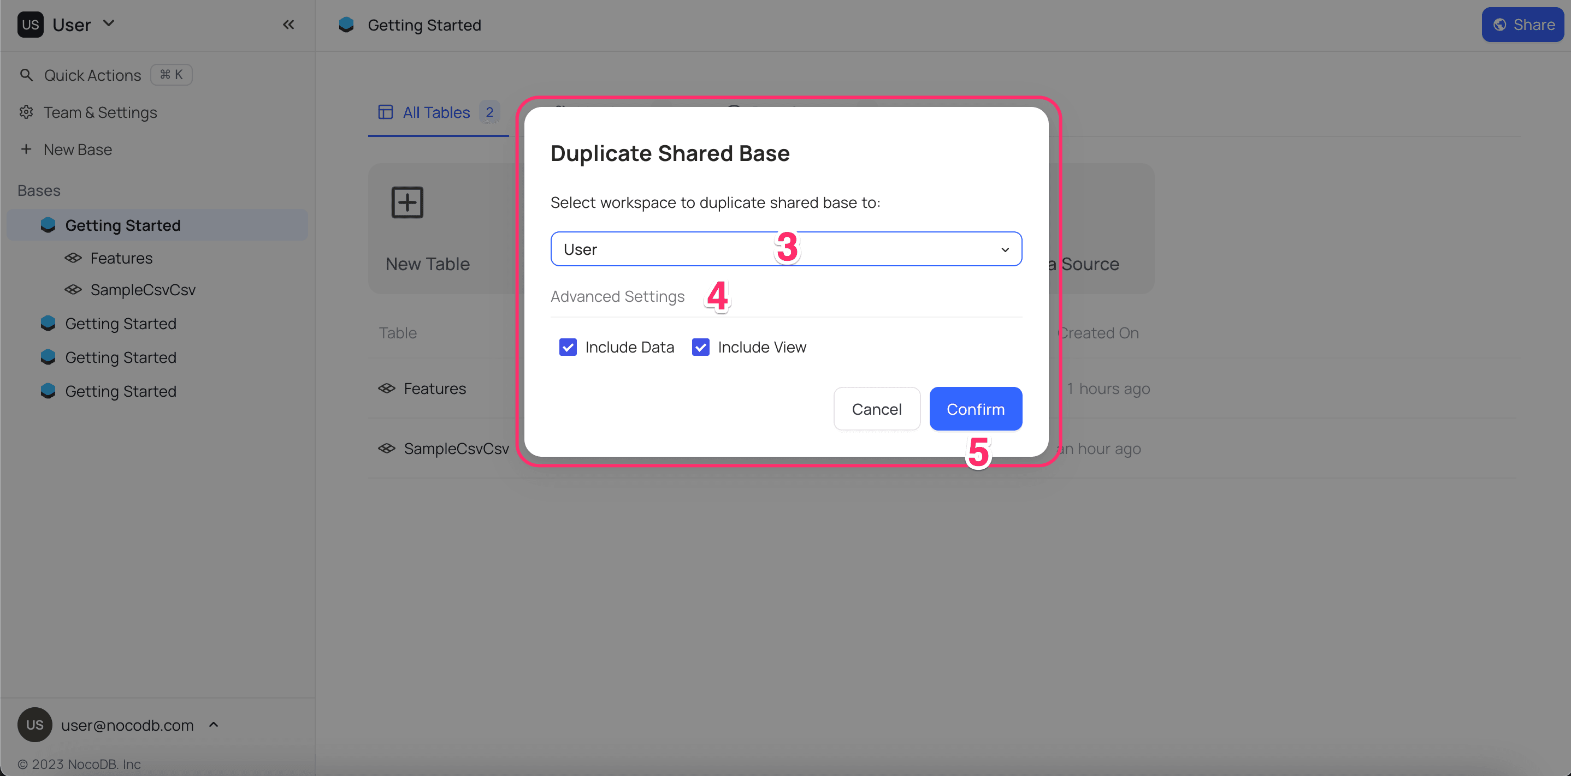Uncheck the Include View checkbox
The image size is (1571, 776).
coord(700,347)
